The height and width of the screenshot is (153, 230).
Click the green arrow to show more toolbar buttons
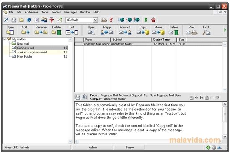tap(225, 30)
